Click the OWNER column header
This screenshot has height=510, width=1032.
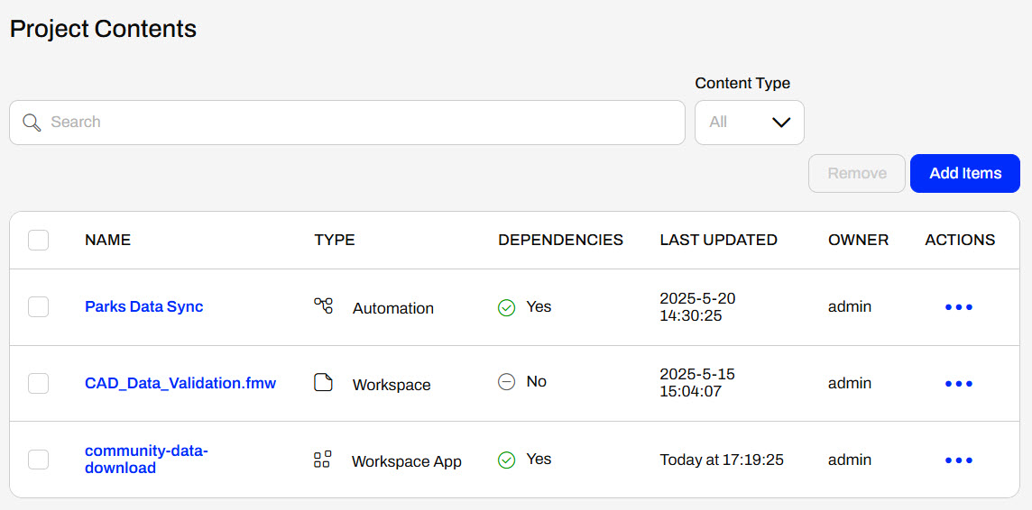tap(858, 240)
